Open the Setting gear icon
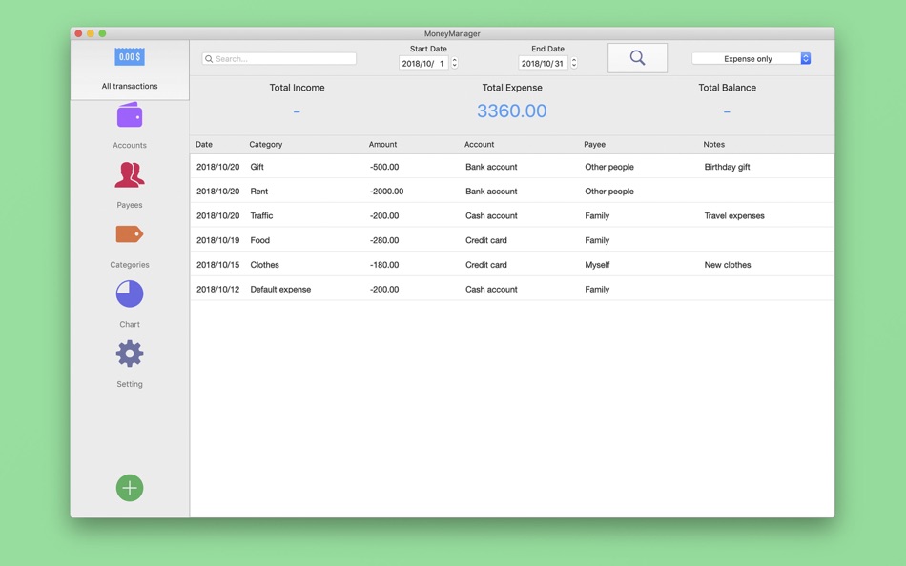 130,354
